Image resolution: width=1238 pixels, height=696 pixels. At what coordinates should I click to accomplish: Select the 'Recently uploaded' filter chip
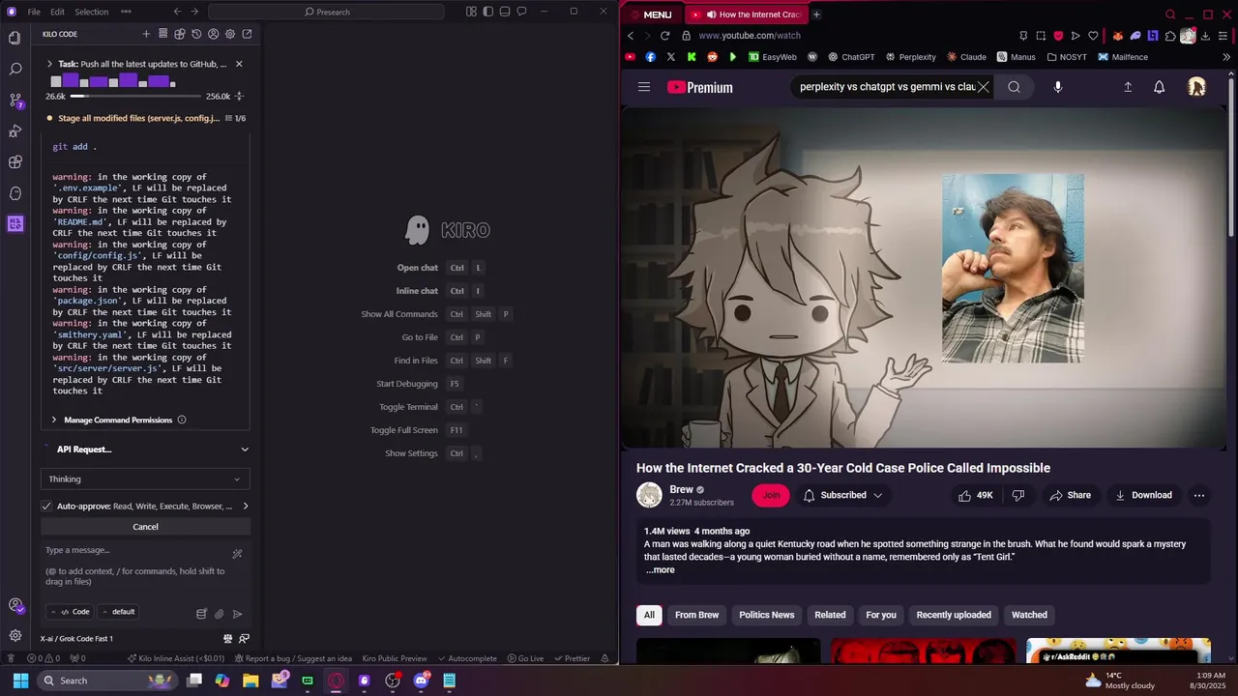954,615
